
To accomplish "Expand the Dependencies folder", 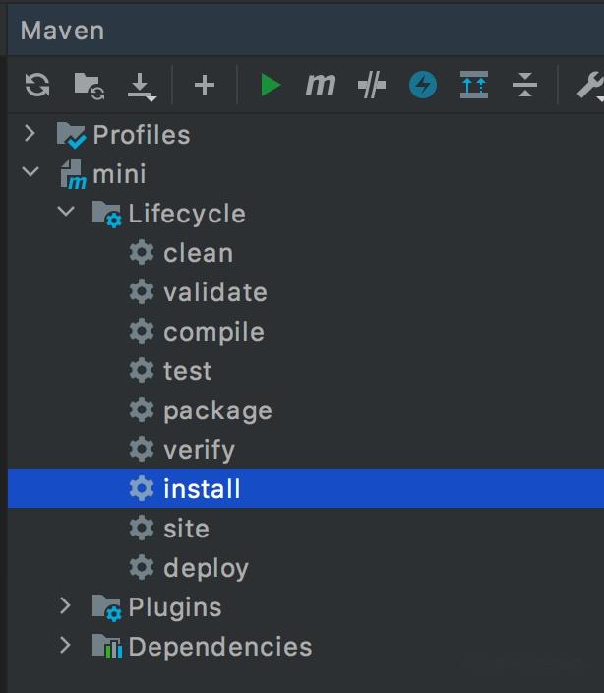I will point(65,646).
